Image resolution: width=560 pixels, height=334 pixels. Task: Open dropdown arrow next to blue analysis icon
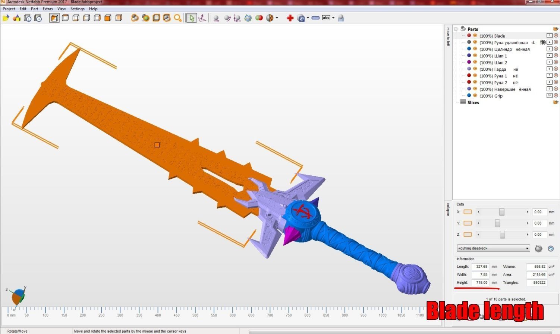pos(308,18)
